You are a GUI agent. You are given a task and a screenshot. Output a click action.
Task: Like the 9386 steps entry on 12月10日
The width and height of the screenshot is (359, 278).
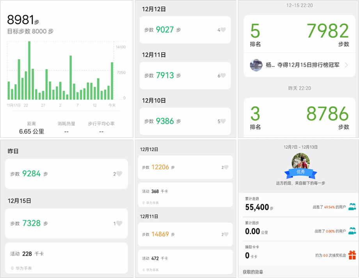(223, 121)
